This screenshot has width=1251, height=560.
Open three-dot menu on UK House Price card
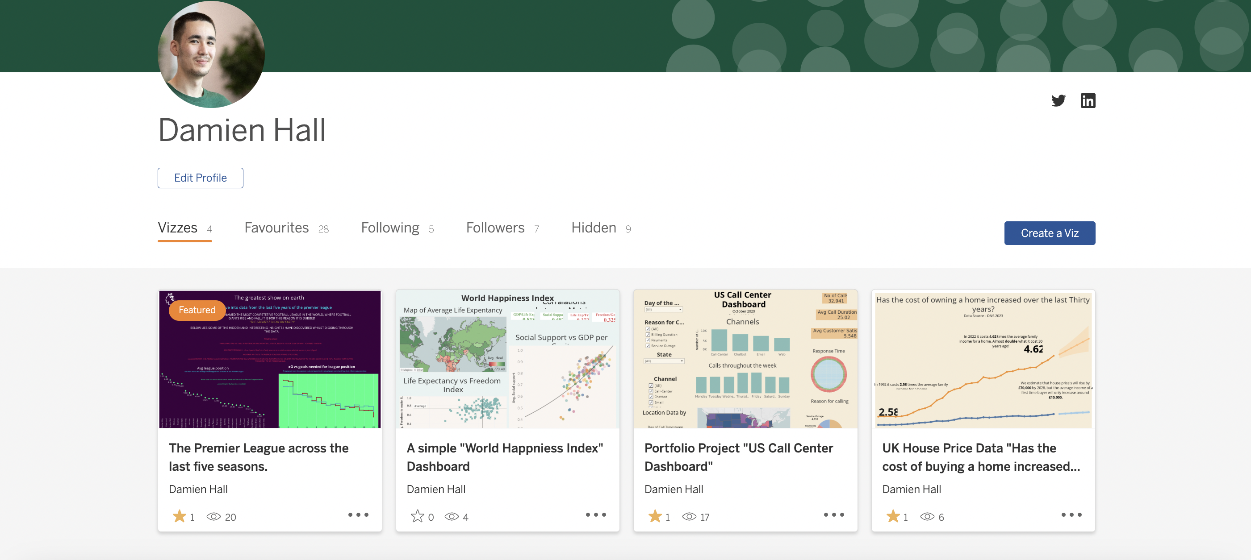pyautogui.click(x=1071, y=514)
